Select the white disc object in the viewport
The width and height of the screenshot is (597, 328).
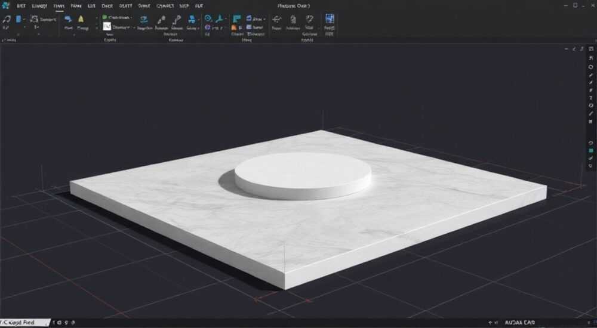pyautogui.click(x=303, y=175)
